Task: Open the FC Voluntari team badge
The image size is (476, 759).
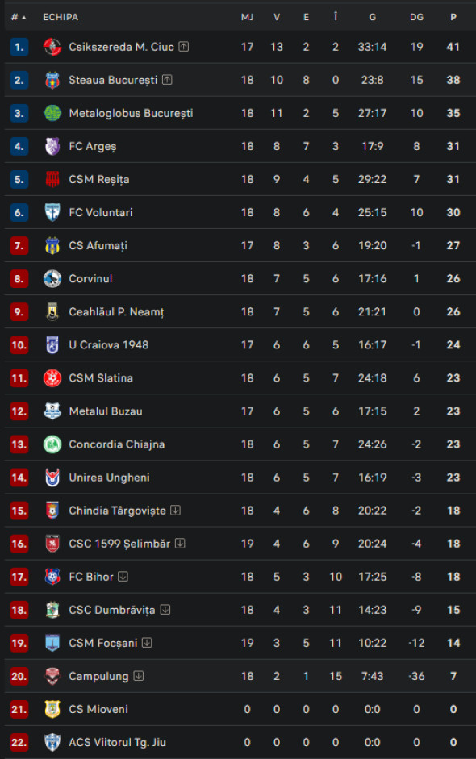Action: 52,212
